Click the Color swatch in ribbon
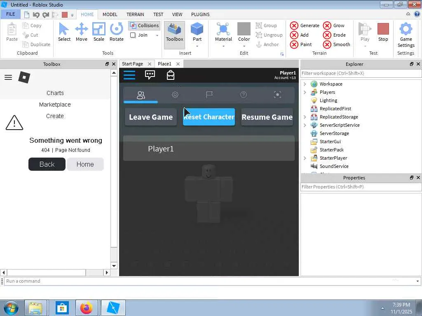Image resolution: width=422 pixels, height=316 pixels. (x=244, y=29)
